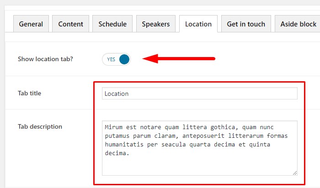Click the red arrow pointing at toggle
320x188 pixels.
tap(179, 58)
